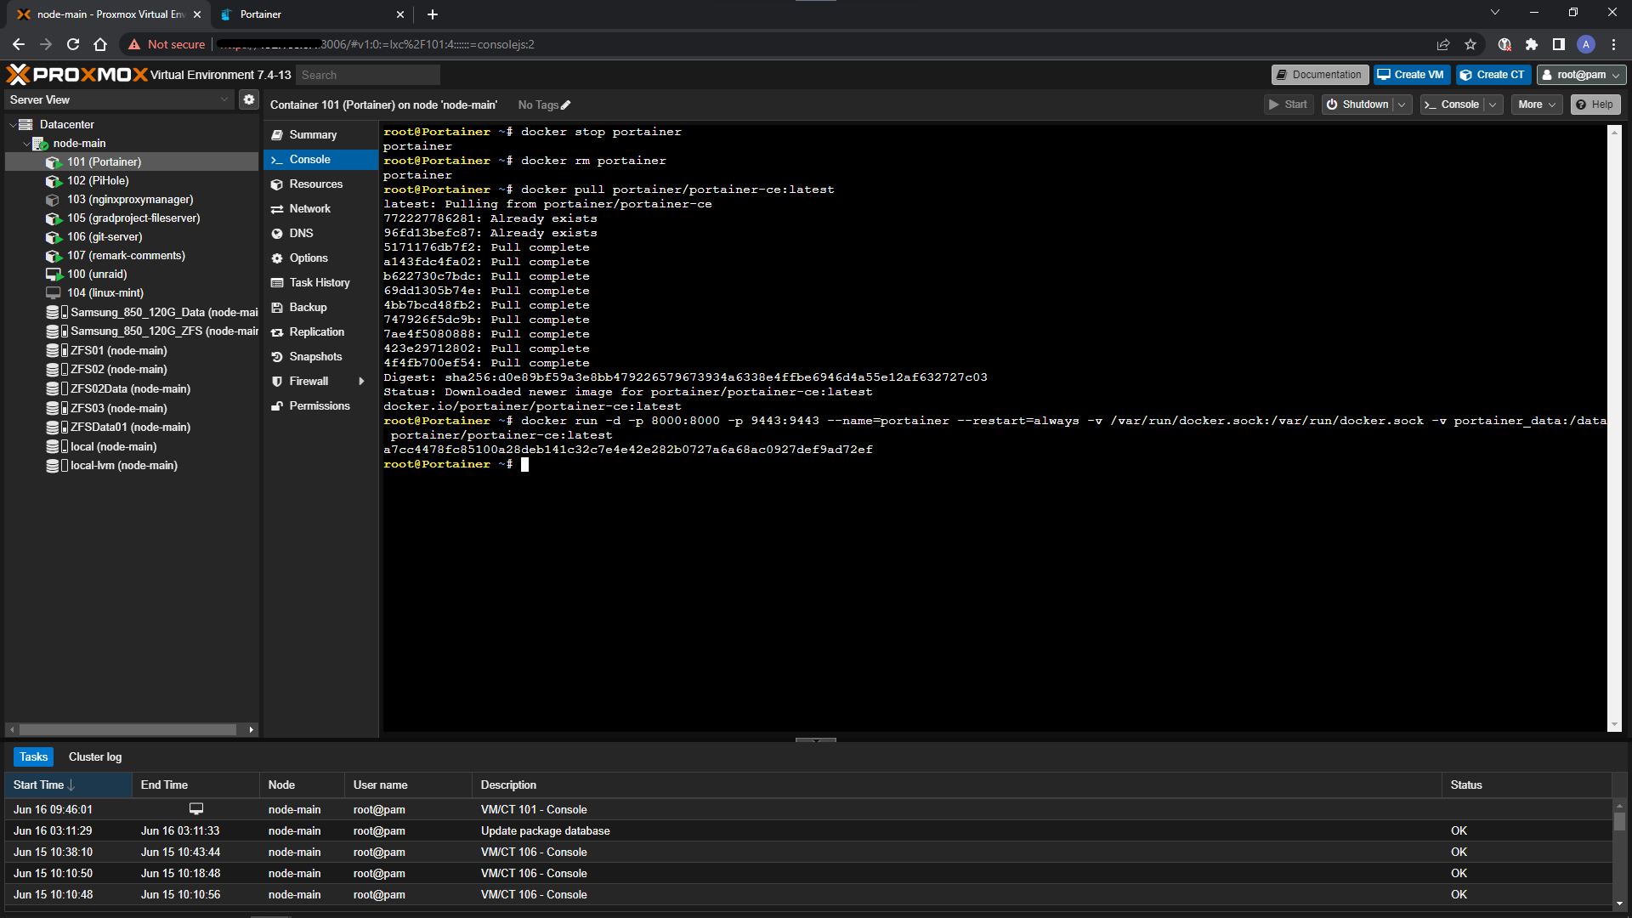1632x918 pixels.
Task: Click the Help button
Action: point(1595,105)
